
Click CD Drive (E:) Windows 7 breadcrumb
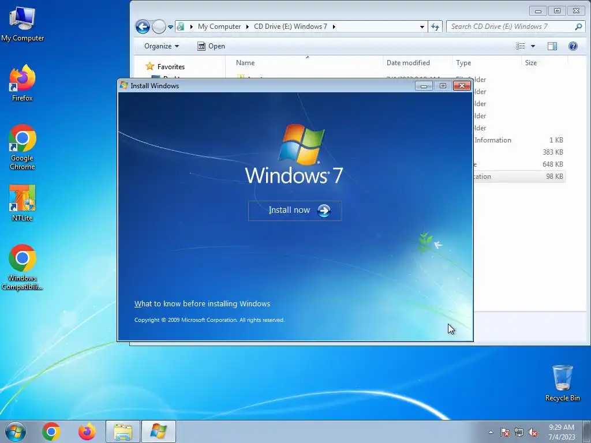point(291,27)
